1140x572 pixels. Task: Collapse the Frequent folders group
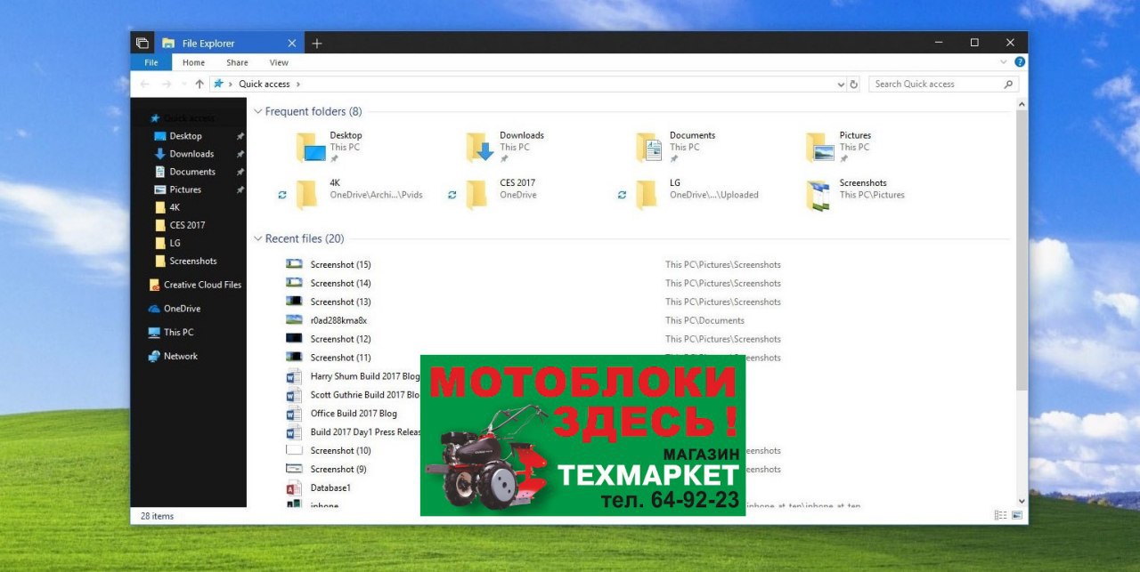click(258, 112)
